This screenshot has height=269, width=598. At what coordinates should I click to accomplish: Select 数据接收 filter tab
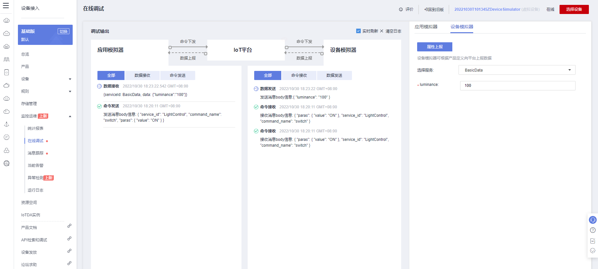[142, 75]
